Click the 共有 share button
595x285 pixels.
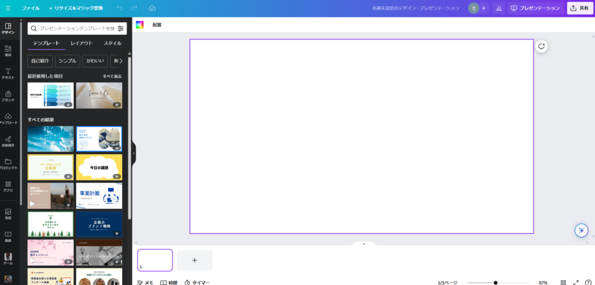click(580, 8)
